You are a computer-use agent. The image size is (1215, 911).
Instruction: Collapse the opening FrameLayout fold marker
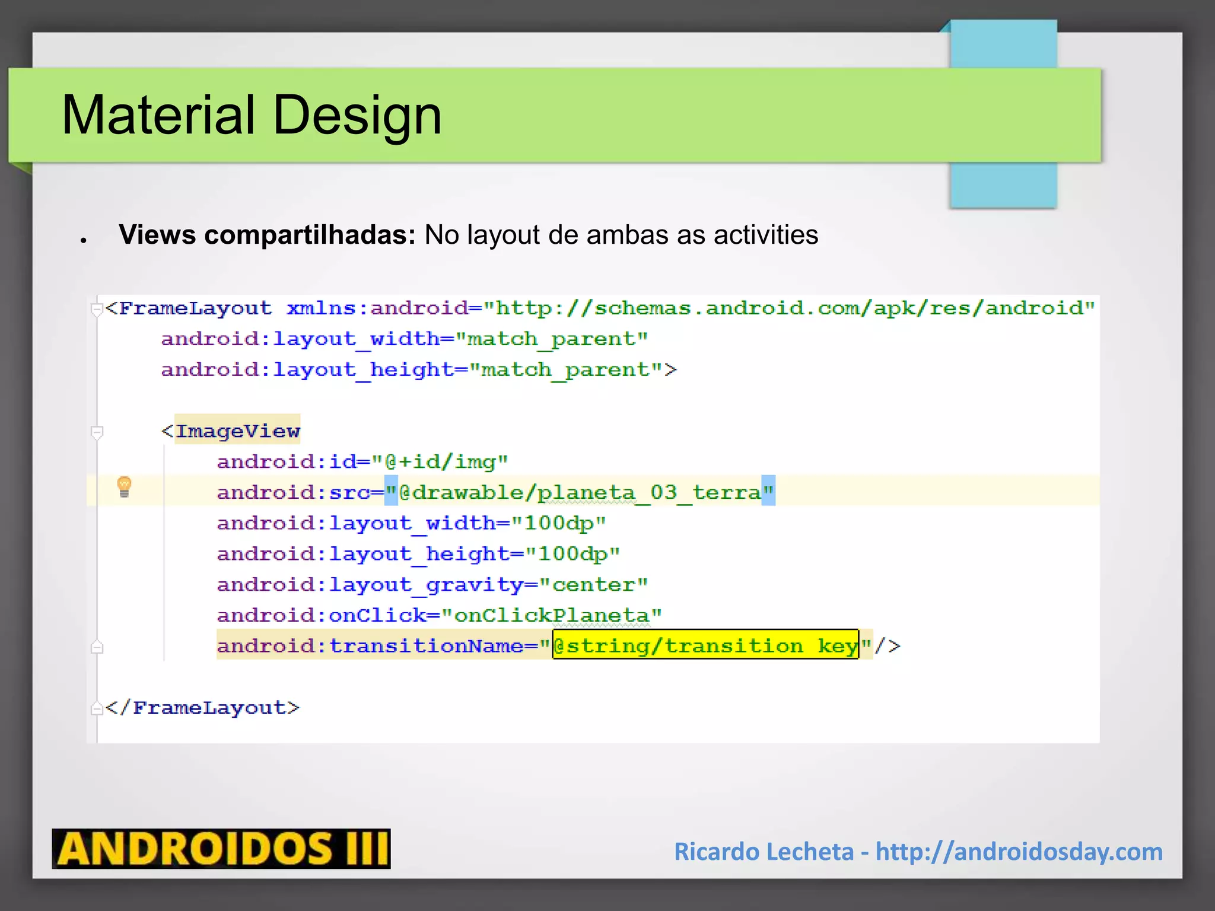pos(97,309)
